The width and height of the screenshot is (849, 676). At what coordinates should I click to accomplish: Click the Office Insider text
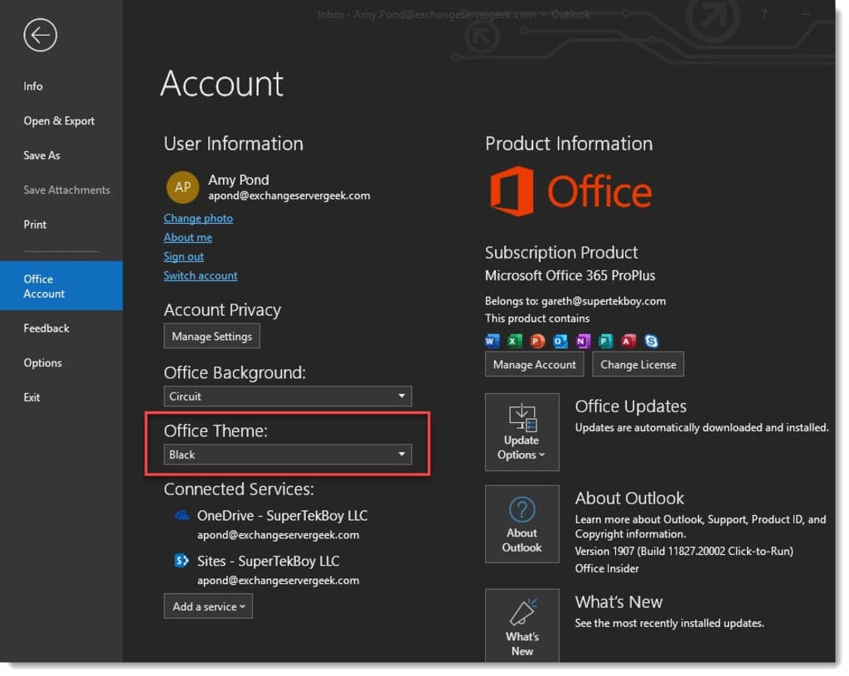(x=607, y=569)
